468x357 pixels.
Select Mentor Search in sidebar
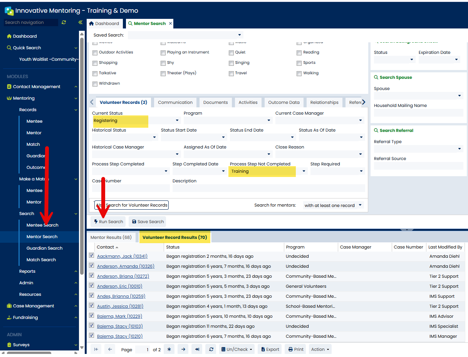42,237
